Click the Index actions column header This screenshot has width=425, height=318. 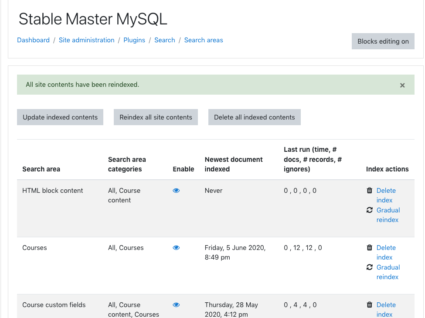[388, 169]
